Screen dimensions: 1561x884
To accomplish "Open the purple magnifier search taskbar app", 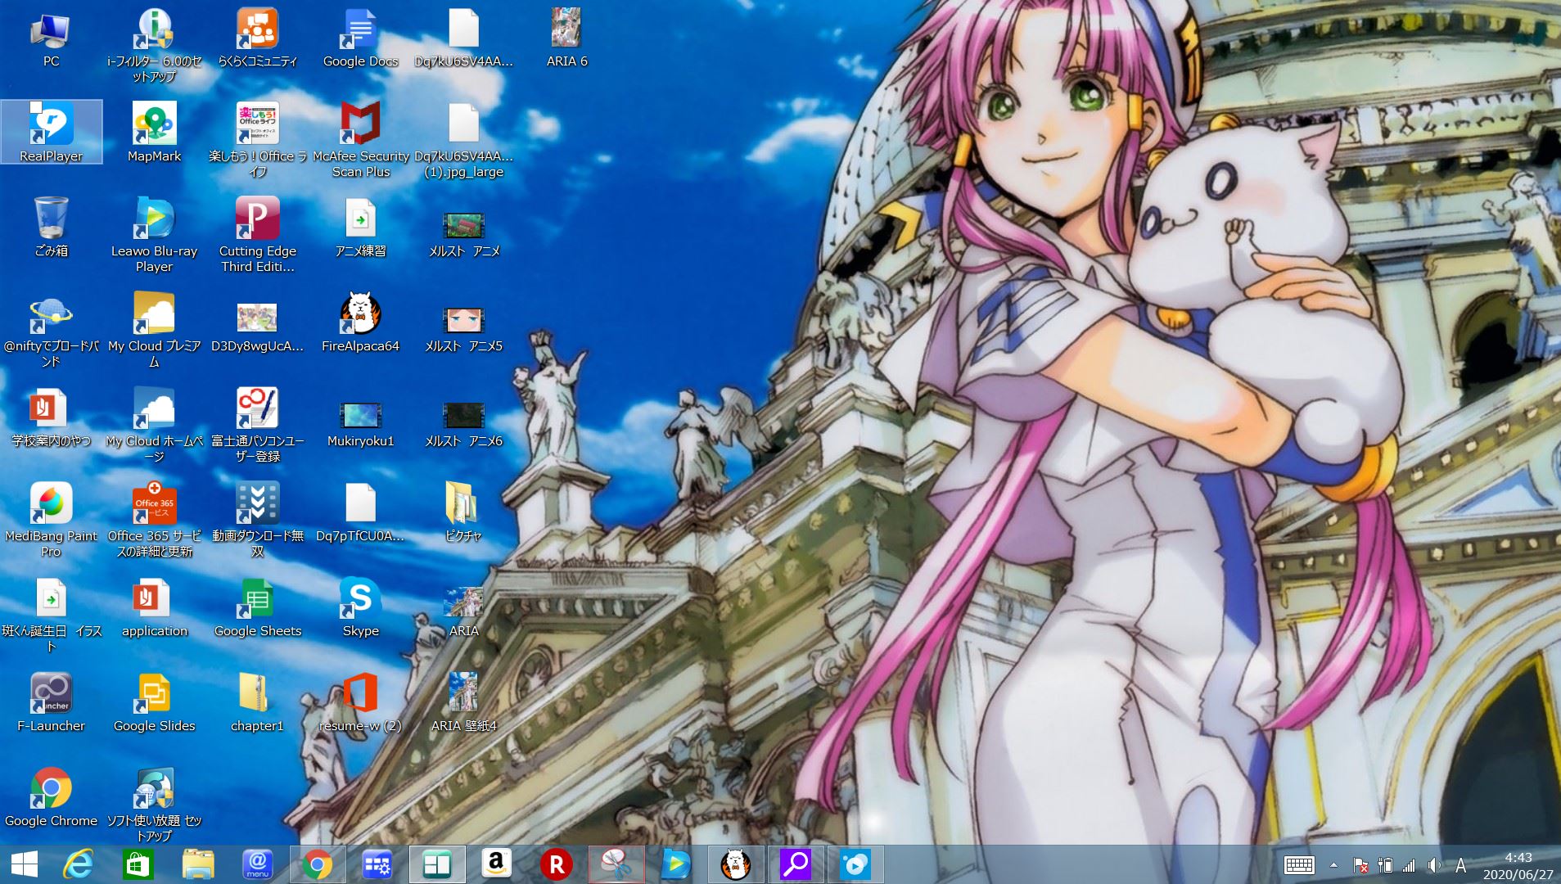I will click(795, 864).
